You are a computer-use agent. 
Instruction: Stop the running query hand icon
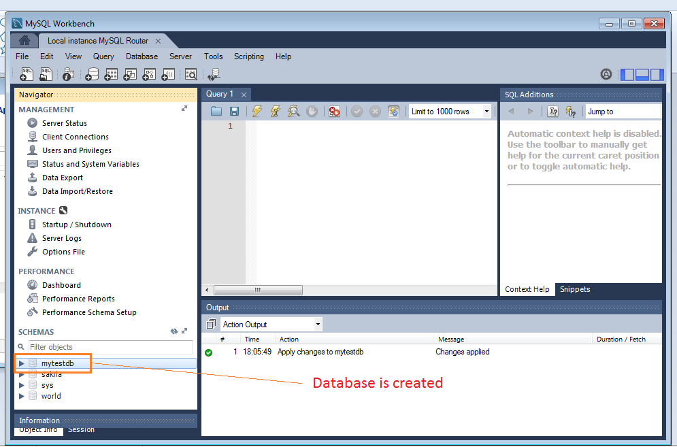click(312, 112)
